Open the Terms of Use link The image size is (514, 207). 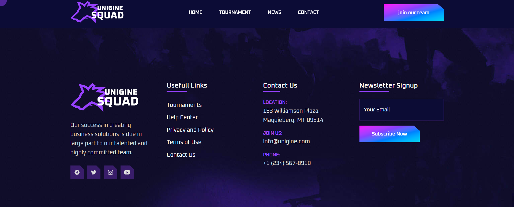pyautogui.click(x=184, y=142)
